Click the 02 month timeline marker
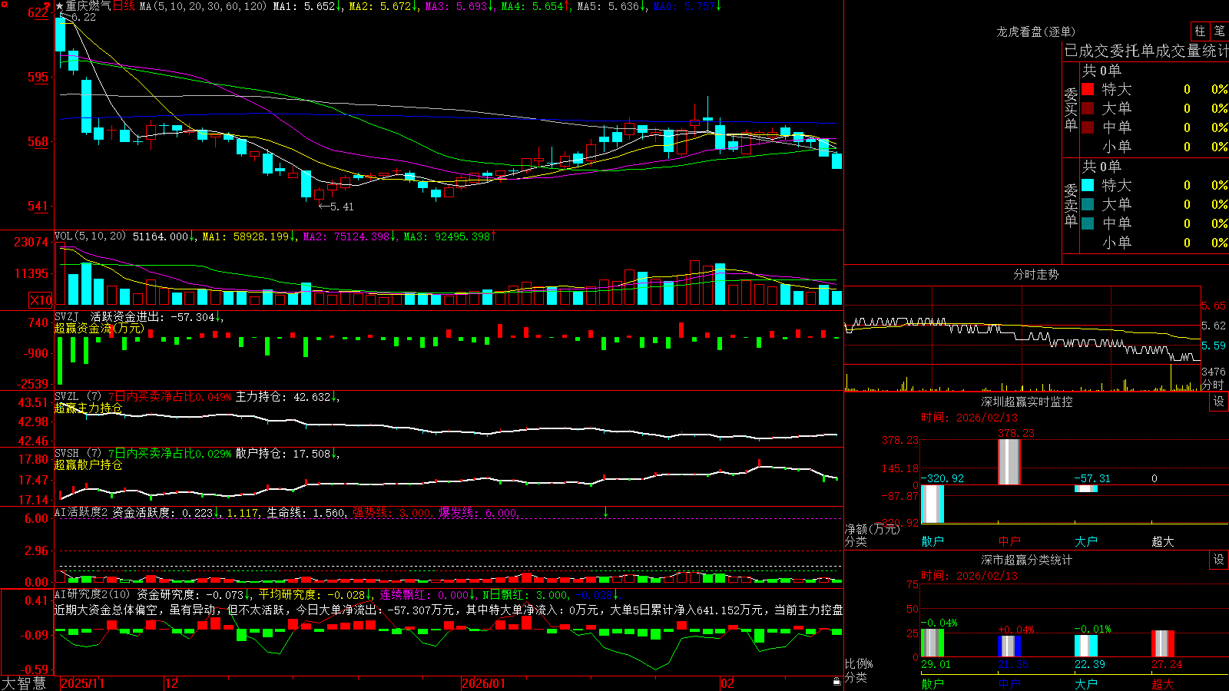The height and width of the screenshot is (691, 1229). point(727,683)
